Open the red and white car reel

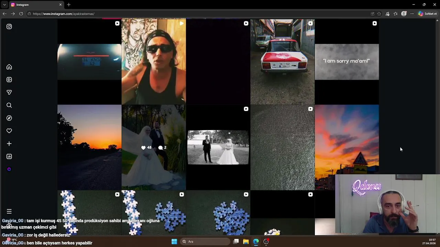coord(282,62)
